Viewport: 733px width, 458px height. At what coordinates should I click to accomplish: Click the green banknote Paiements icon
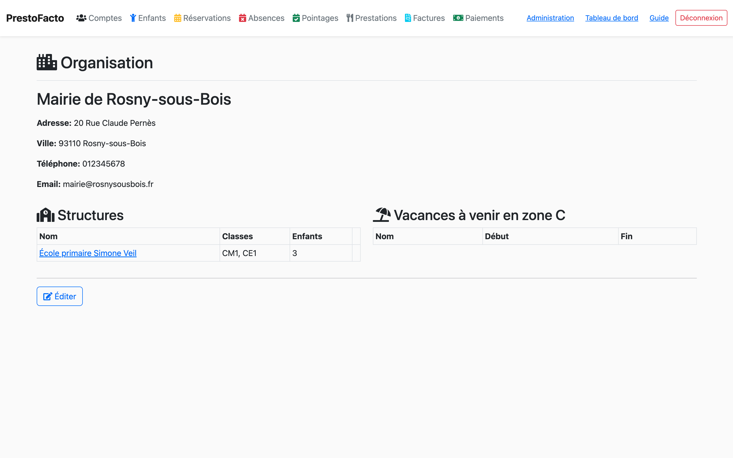tap(458, 18)
